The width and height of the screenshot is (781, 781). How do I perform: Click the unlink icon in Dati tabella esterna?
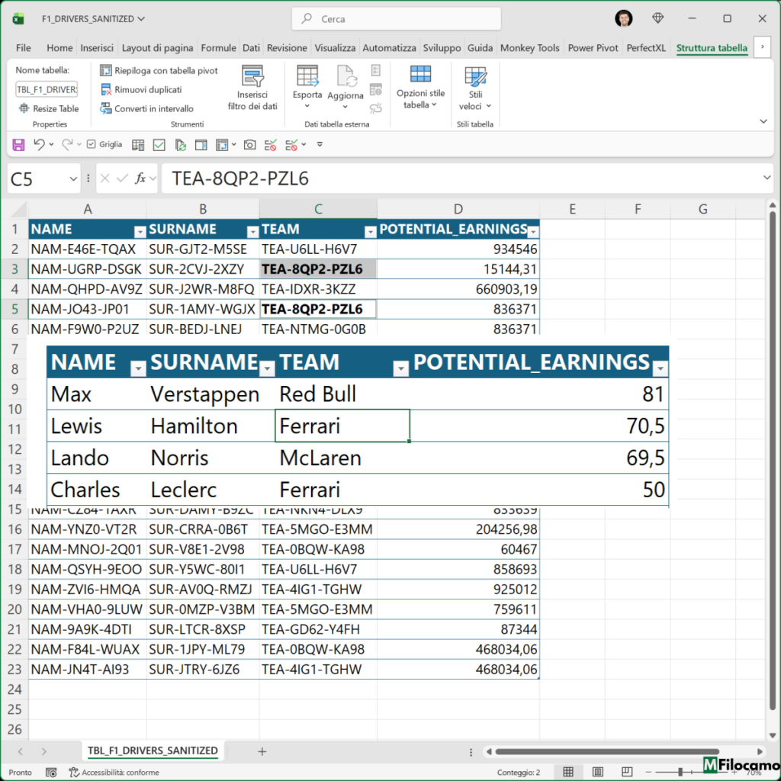click(376, 108)
